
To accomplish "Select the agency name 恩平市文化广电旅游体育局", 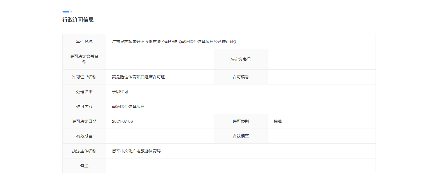I will 136,151.
